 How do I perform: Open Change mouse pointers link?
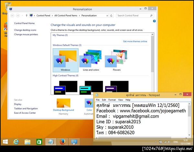(x=26, y=34)
